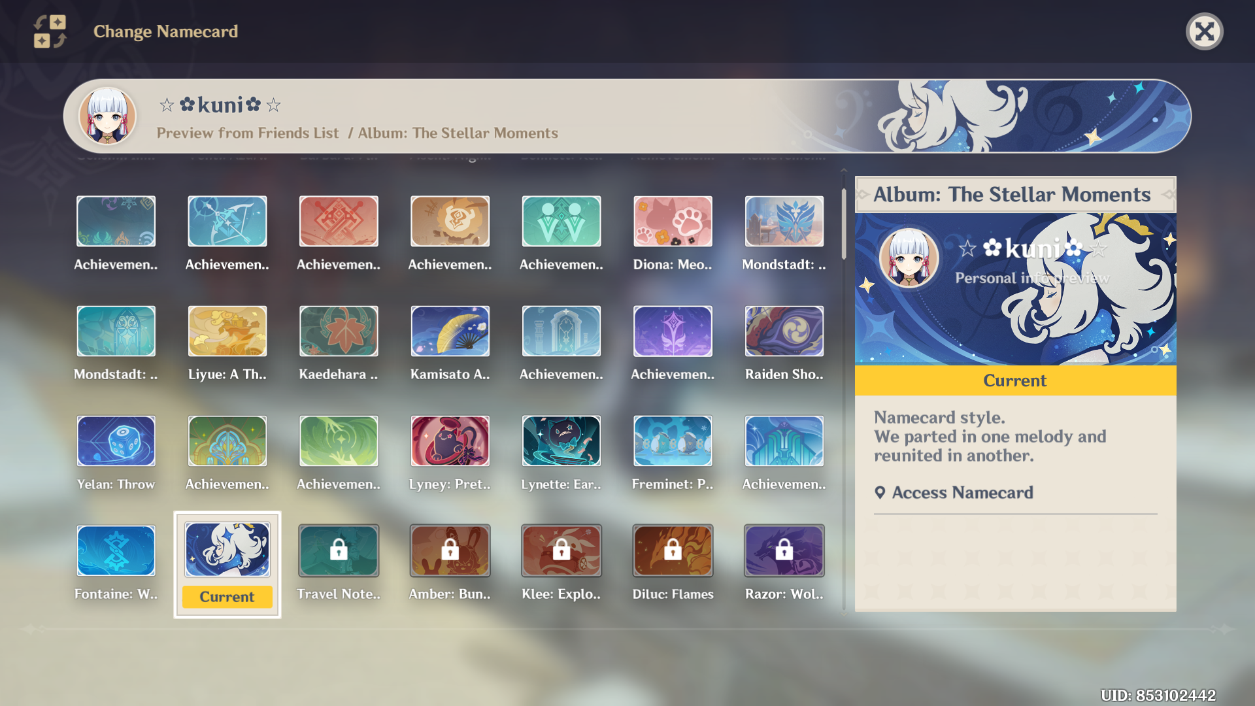Select the Kamisato fan namecard icon
This screenshot has height=706, width=1255.
coord(450,331)
